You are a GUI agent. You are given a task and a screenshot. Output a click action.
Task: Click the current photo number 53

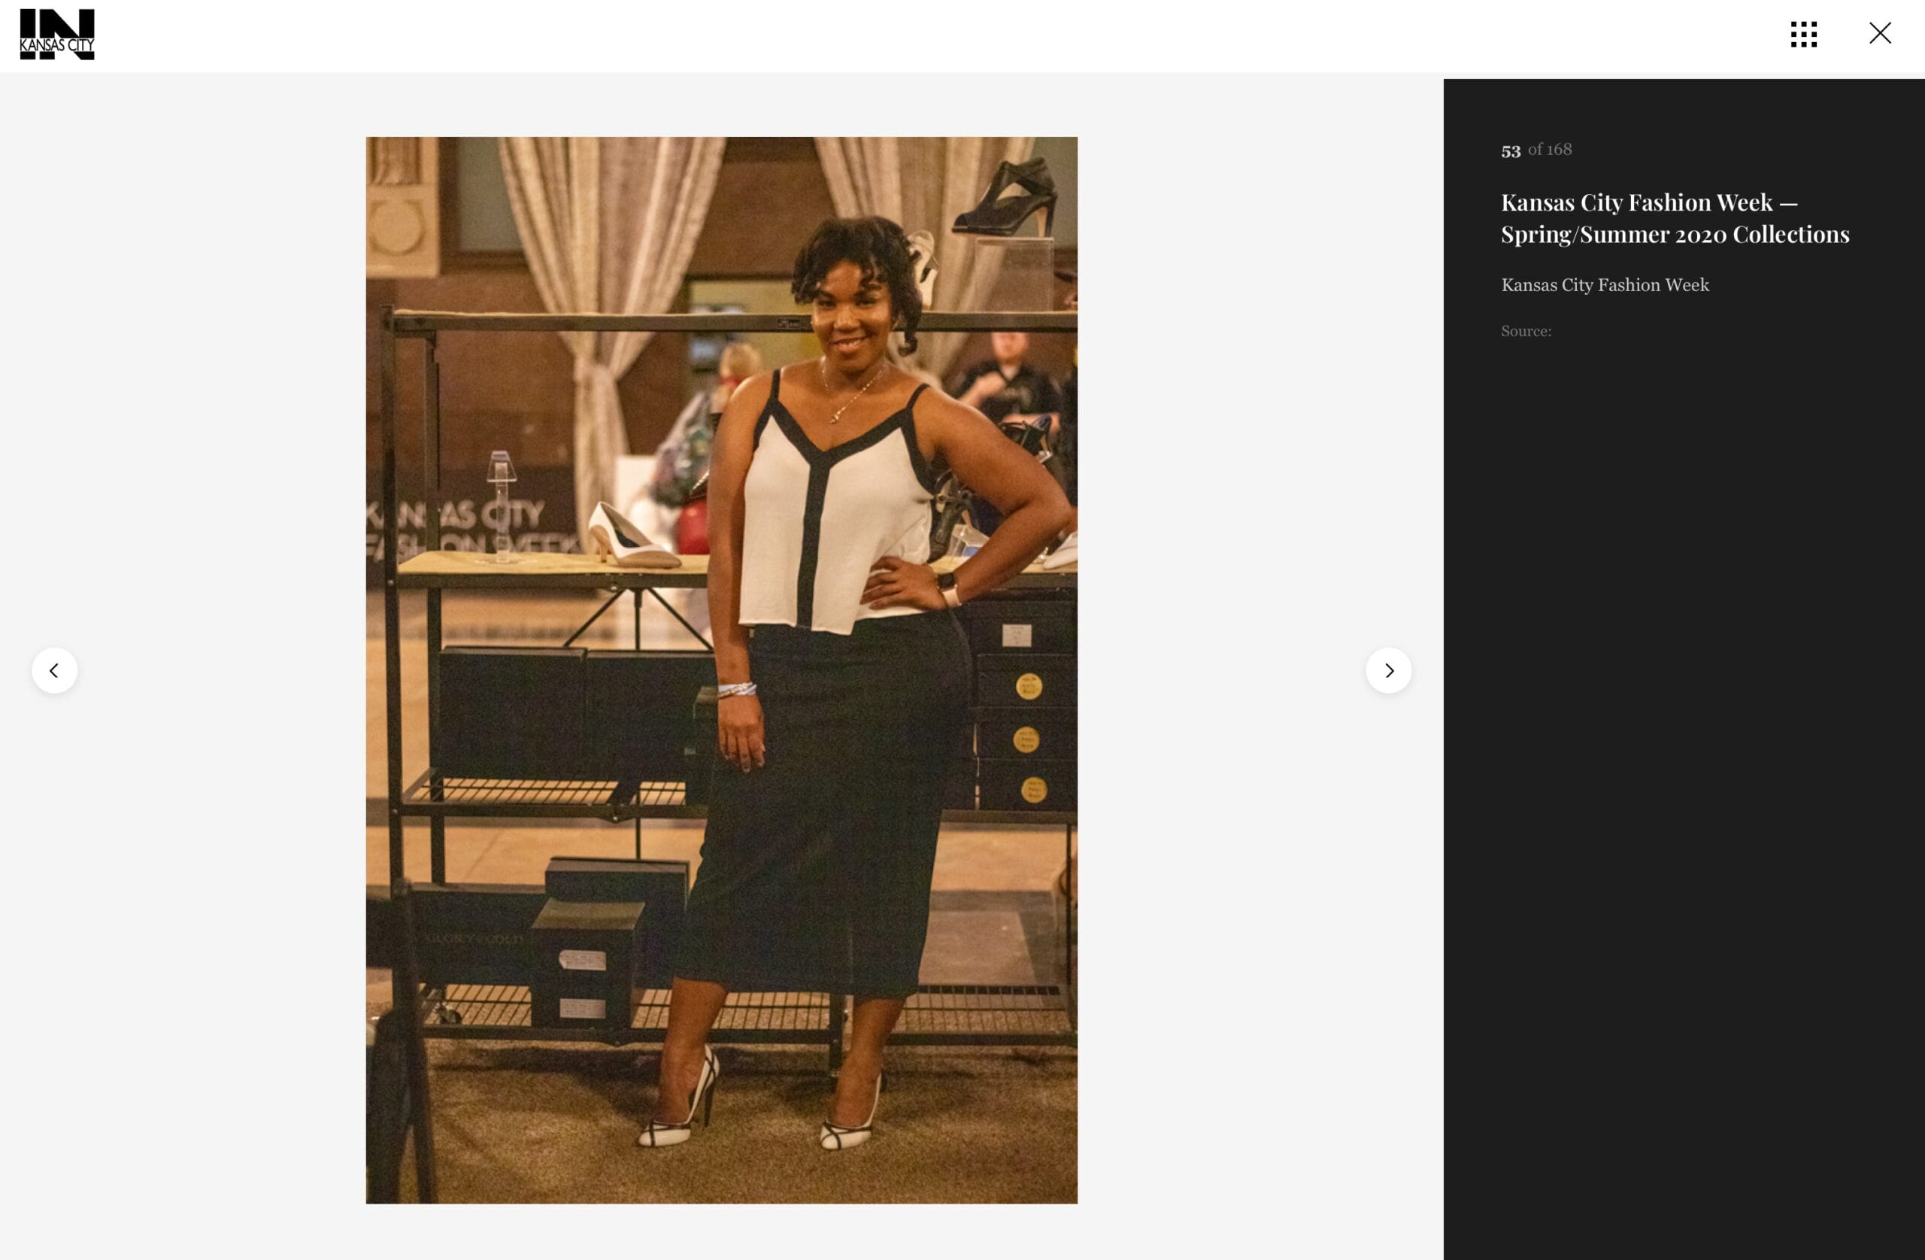pos(1510,151)
